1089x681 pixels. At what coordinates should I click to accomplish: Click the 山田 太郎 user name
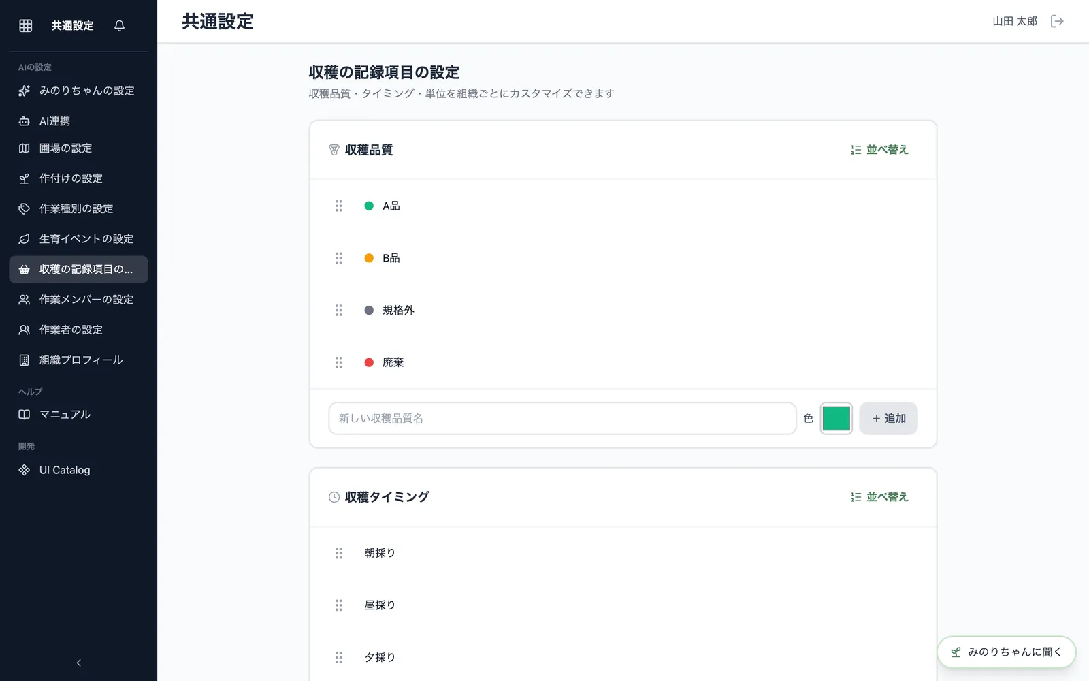(1015, 21)
